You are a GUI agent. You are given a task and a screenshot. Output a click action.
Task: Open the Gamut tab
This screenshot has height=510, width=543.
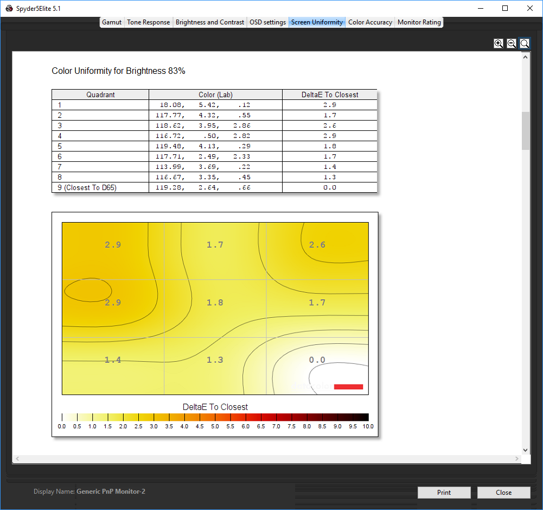coord(112,22)
